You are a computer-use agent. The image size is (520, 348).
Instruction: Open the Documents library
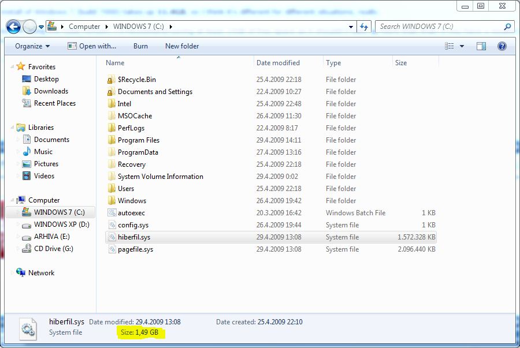[51, 140]
